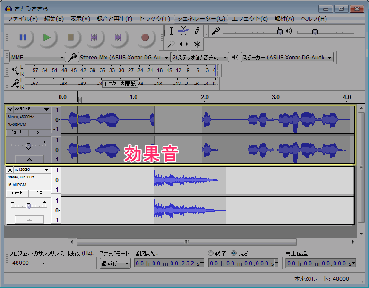Start playback with the green Play button
369x288 pixels.
click(x=47, y=37)
